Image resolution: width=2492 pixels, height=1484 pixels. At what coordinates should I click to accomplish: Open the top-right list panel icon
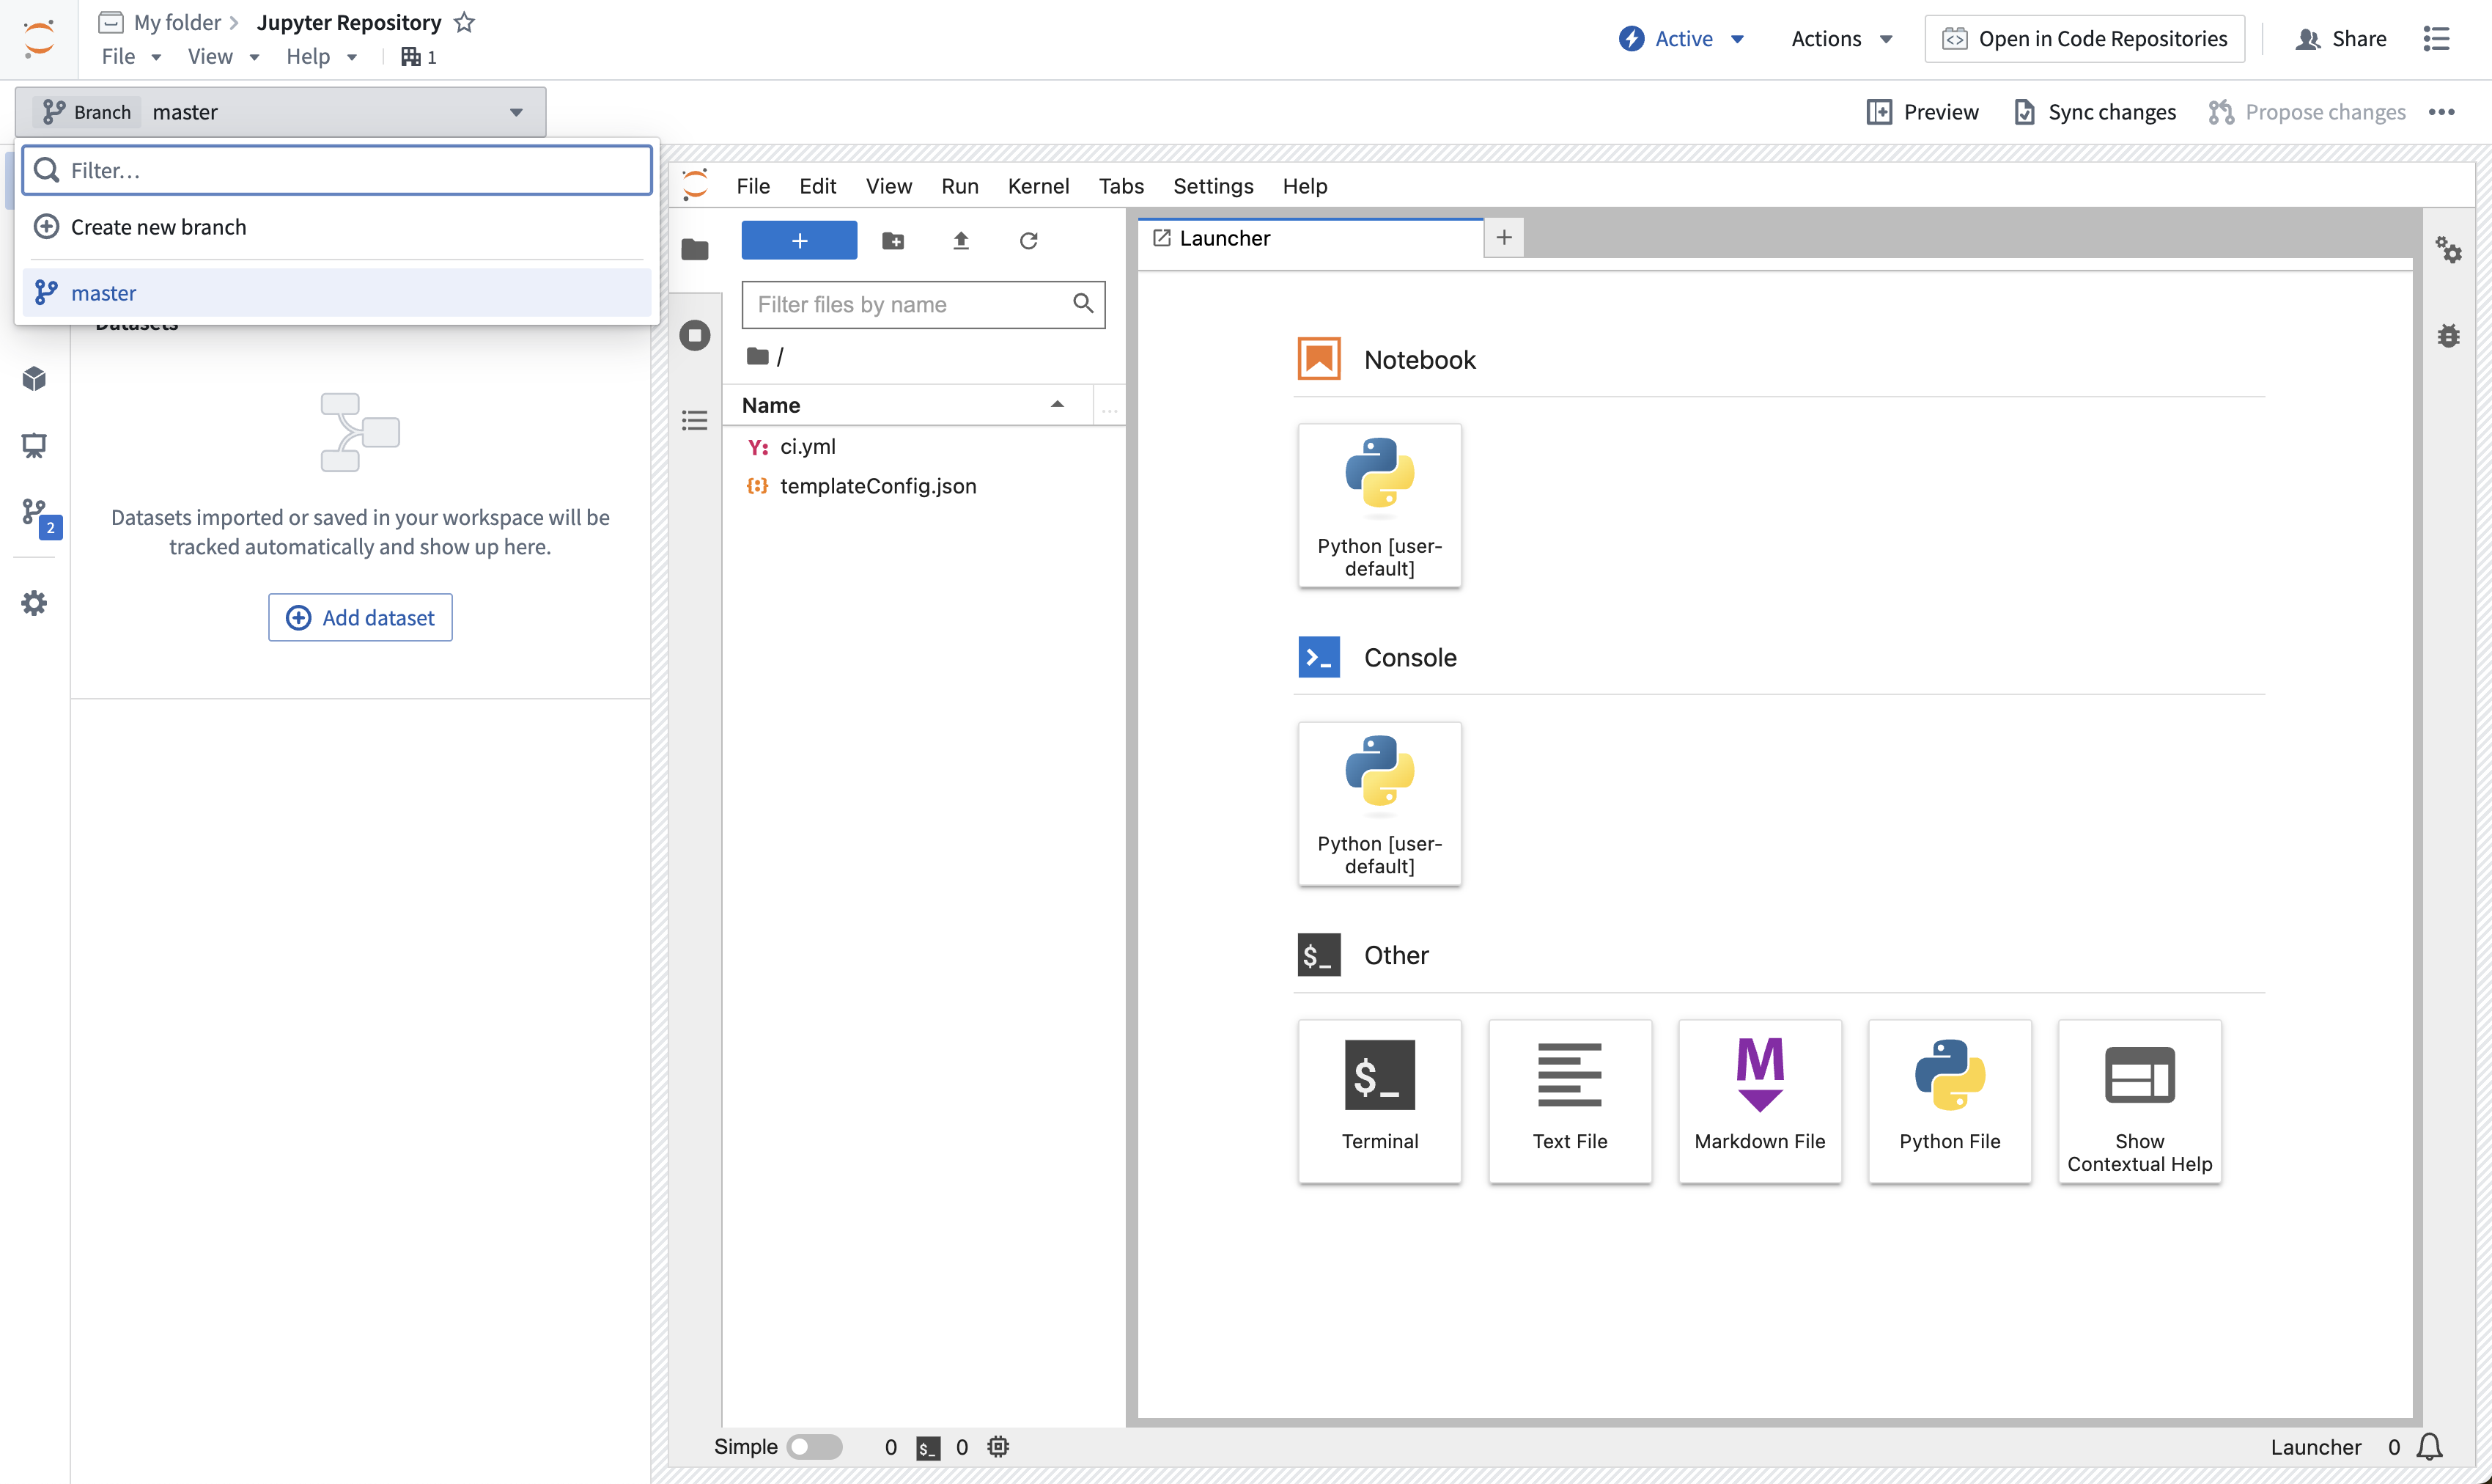tap(2436, 39)
